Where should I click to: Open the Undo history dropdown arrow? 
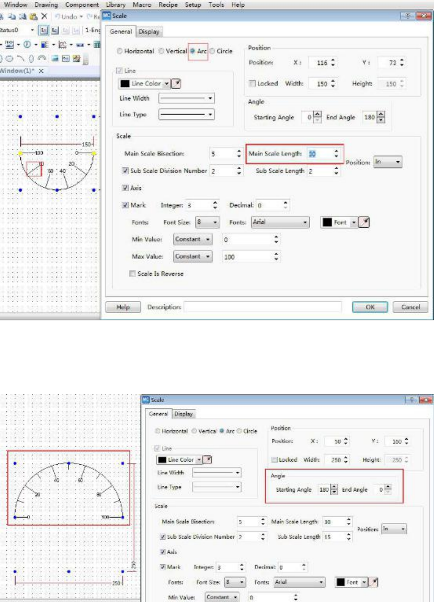click(x=81, y=17)
